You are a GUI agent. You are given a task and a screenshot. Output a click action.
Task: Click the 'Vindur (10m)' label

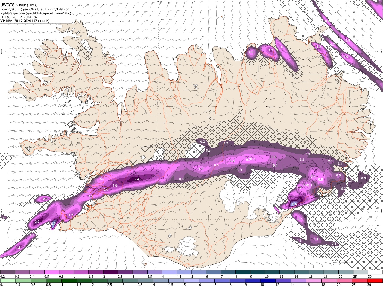(x=26, y=5)
